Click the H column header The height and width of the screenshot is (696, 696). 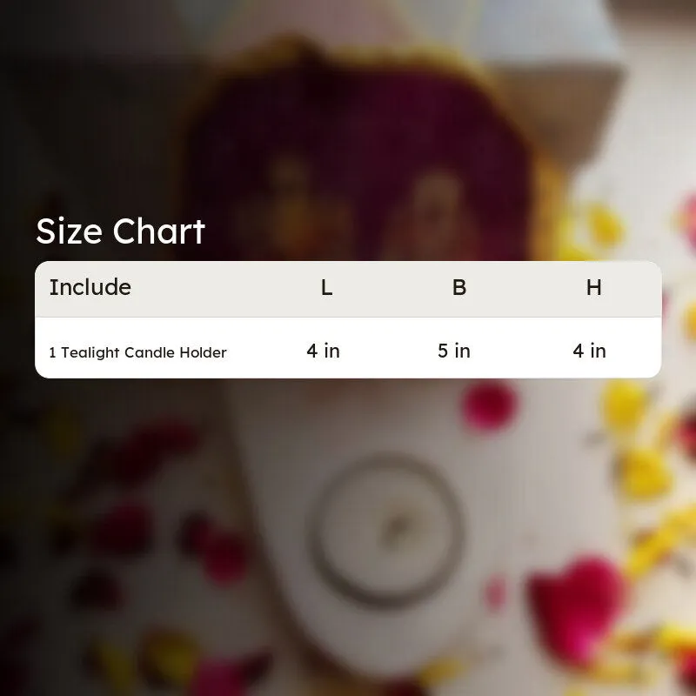point(594,288)
